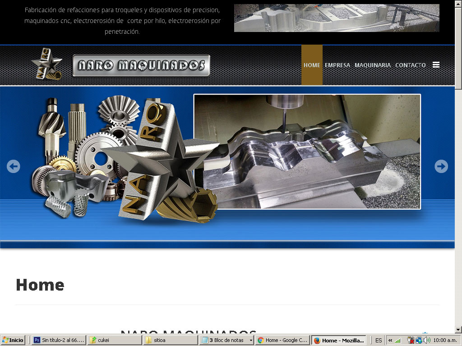The height and width of the screenshot is (346, 462).
Task: Switch to Home - Google Chrome window
Action: click(282, 340)
